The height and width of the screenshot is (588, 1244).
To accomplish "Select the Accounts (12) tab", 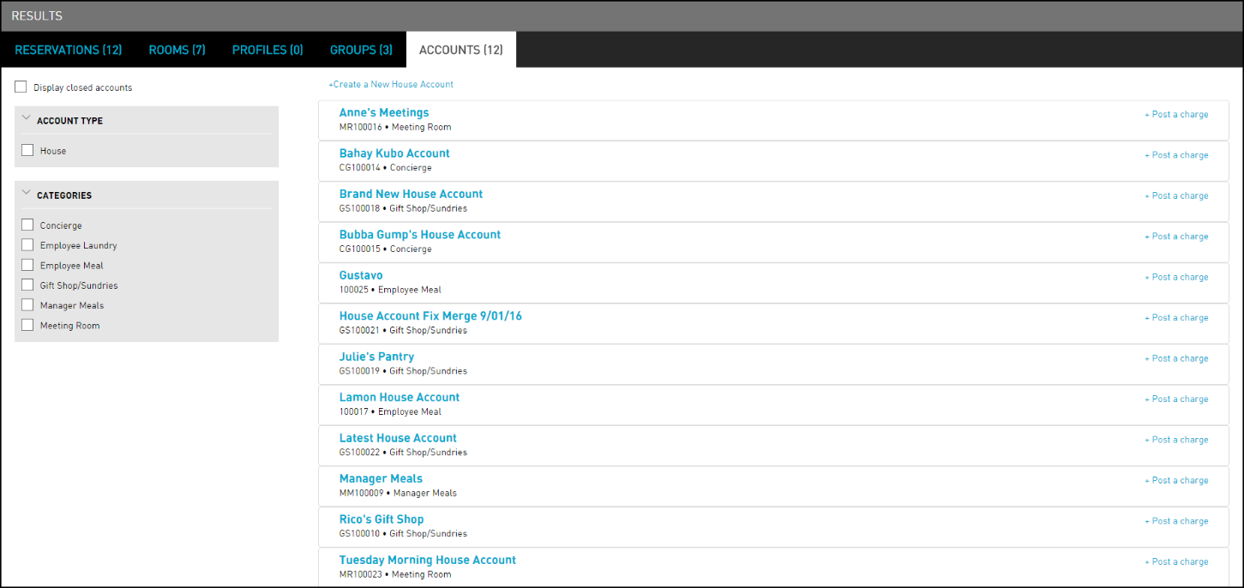I will click(x=461, y=50).
